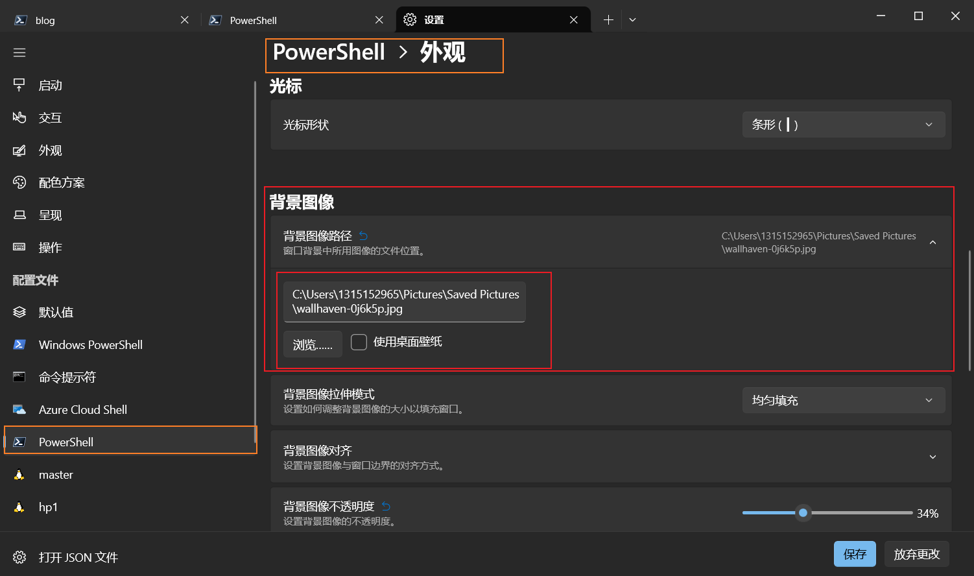Click the hamburger menu icon
Image resolution: width=974 pixels, height=576 pixels.
[x=19, y=53]
